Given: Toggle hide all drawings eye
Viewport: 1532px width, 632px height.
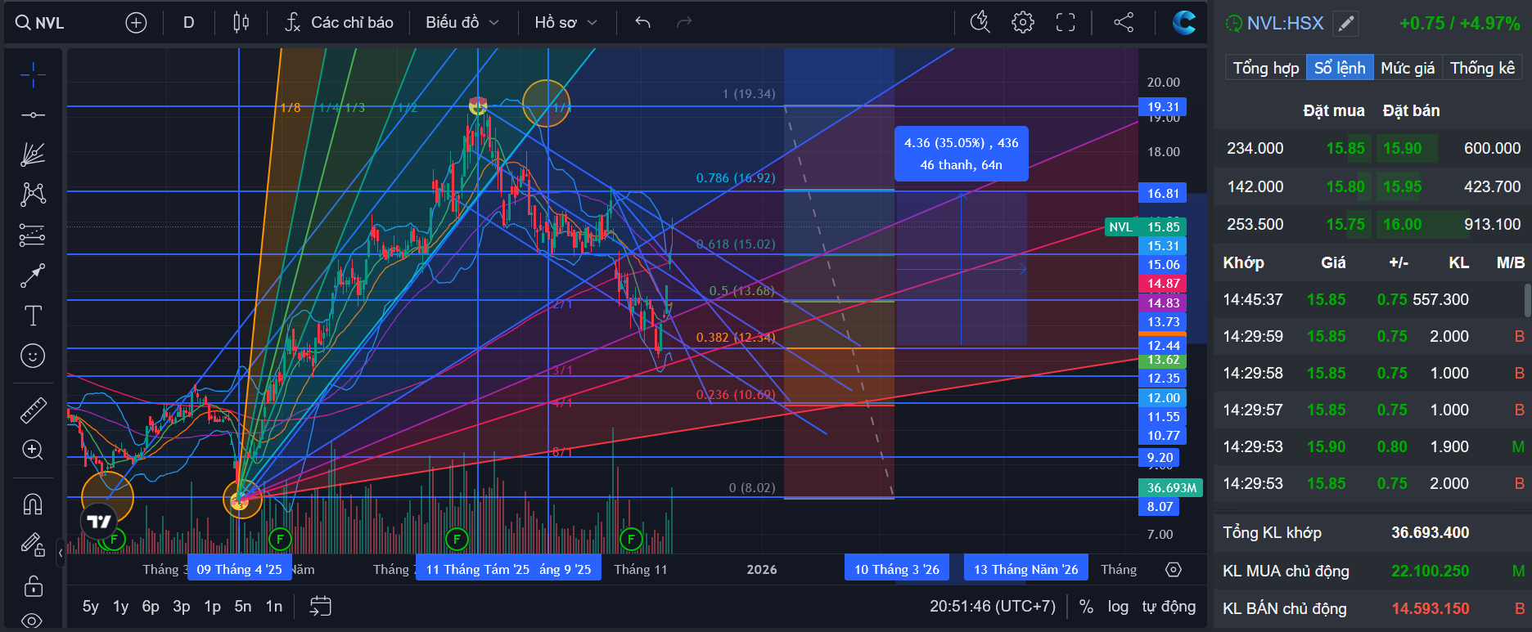Looking at the screenshot, I should coord(33,621).
